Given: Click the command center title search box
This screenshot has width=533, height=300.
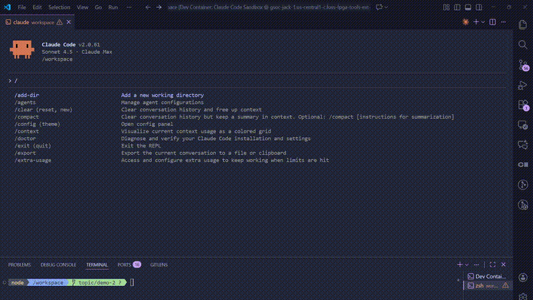Looking at the screenshot, I should point(268,7).
